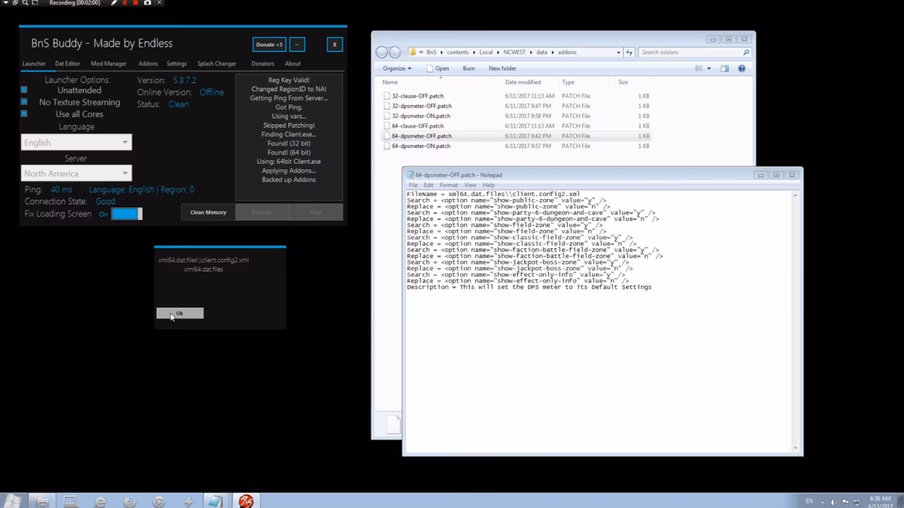This screenshot has width=904, height=508.
Task: Confirm the dialog with the Ok button
Action: 179,313
